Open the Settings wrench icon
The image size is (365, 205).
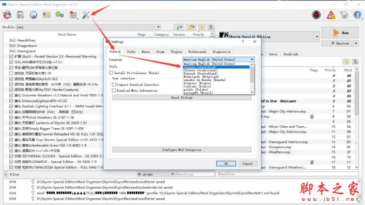[86, 15]
